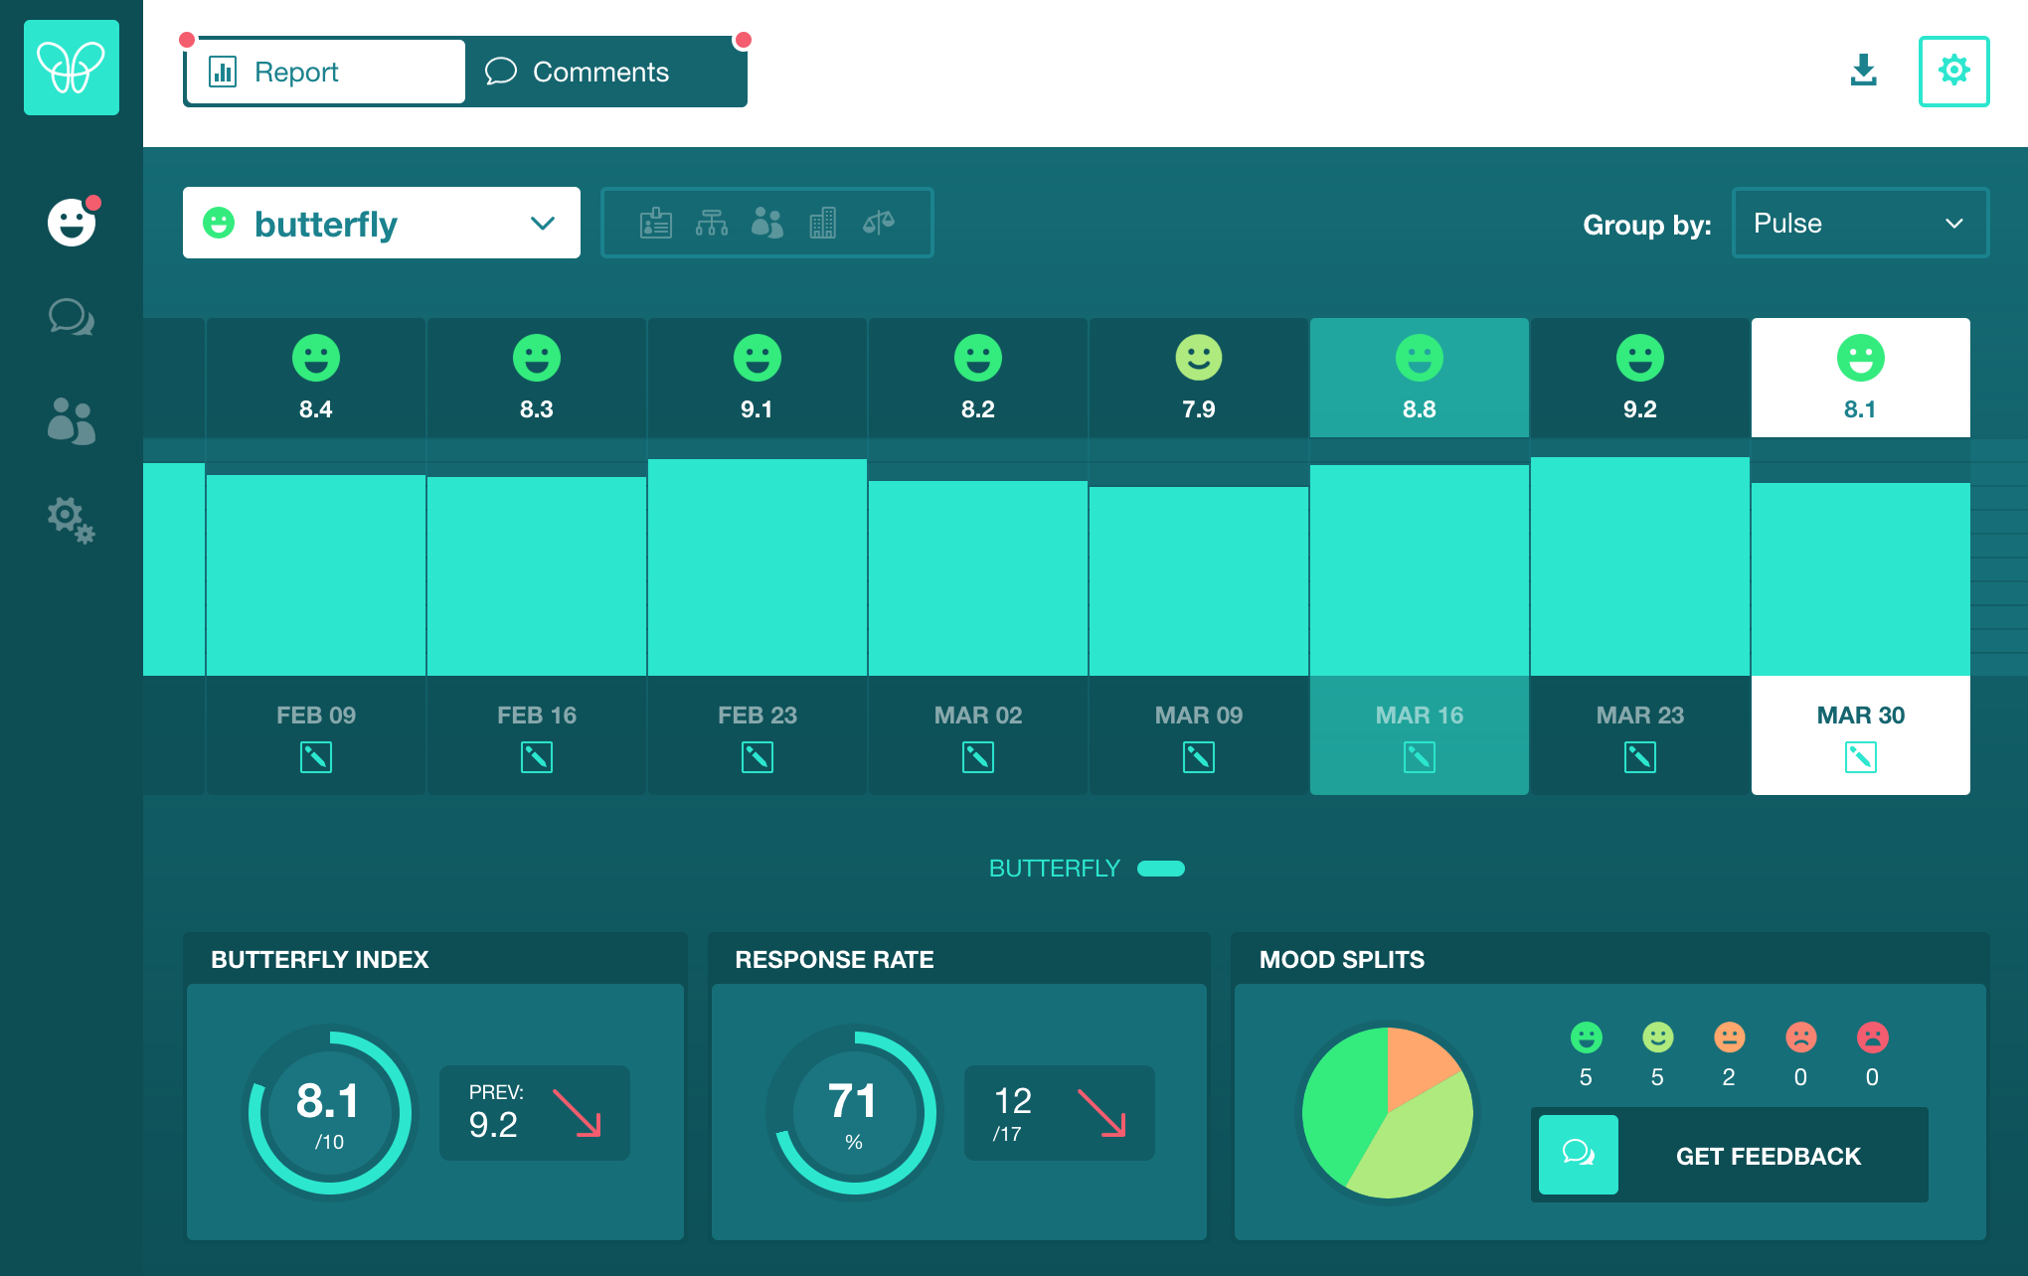Open sidebar double-gear settings icon

pyautogui.click(x=72, y=520)
